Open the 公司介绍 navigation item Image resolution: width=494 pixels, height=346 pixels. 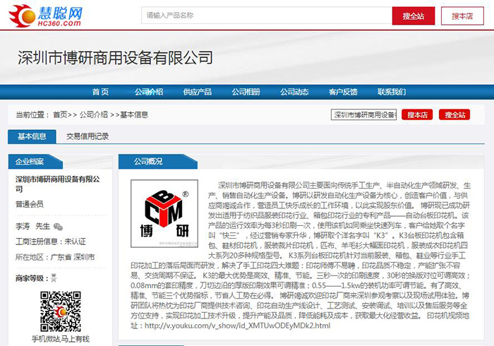click(149, 92)
